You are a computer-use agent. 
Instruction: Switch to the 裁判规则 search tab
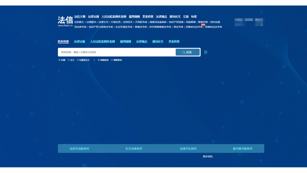125,42
